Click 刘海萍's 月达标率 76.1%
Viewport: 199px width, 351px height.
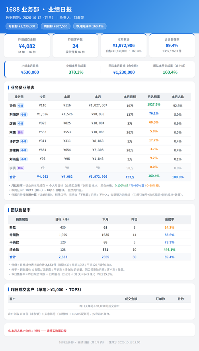pos(154,114)
